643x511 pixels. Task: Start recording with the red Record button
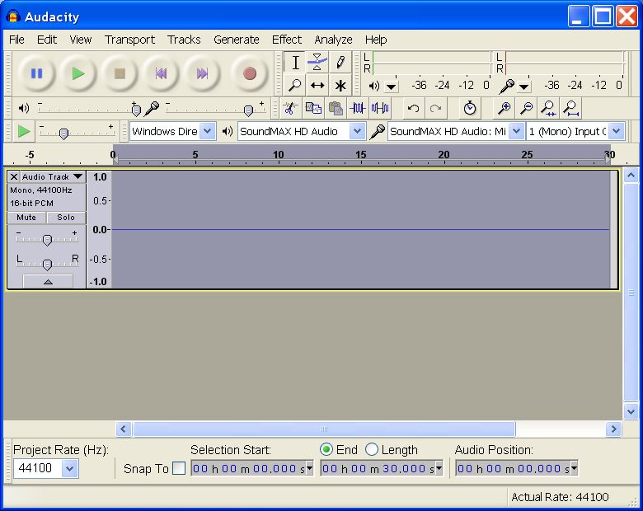click(249, 73)
